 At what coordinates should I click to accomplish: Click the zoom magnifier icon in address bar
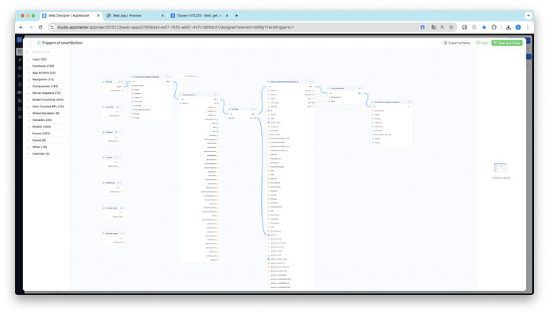(442, 27)
